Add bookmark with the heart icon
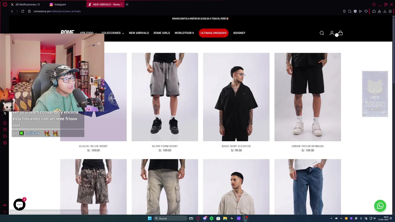The image size is (395, 222). coord(366,11)
